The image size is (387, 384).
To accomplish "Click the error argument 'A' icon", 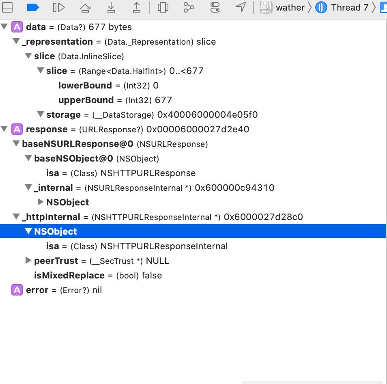I will [x=17, y=290].
